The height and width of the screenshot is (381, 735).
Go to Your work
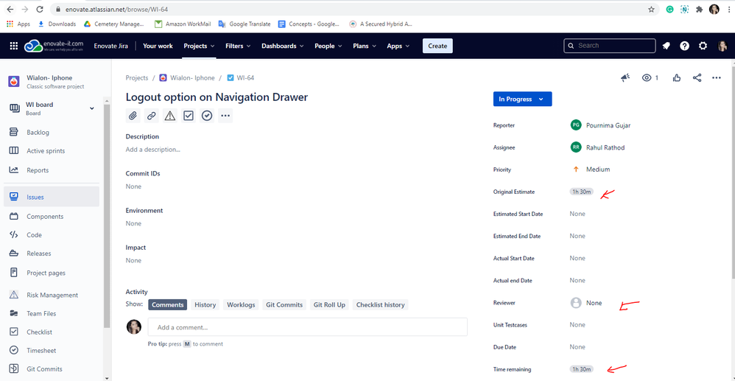(x=158, y=46)
